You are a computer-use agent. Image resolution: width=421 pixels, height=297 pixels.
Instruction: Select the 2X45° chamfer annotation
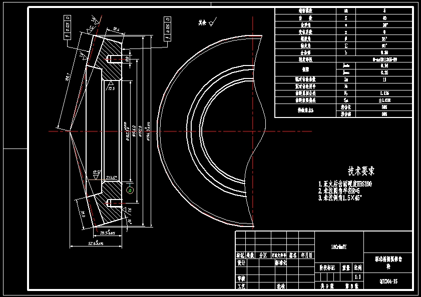pos(112,177)
